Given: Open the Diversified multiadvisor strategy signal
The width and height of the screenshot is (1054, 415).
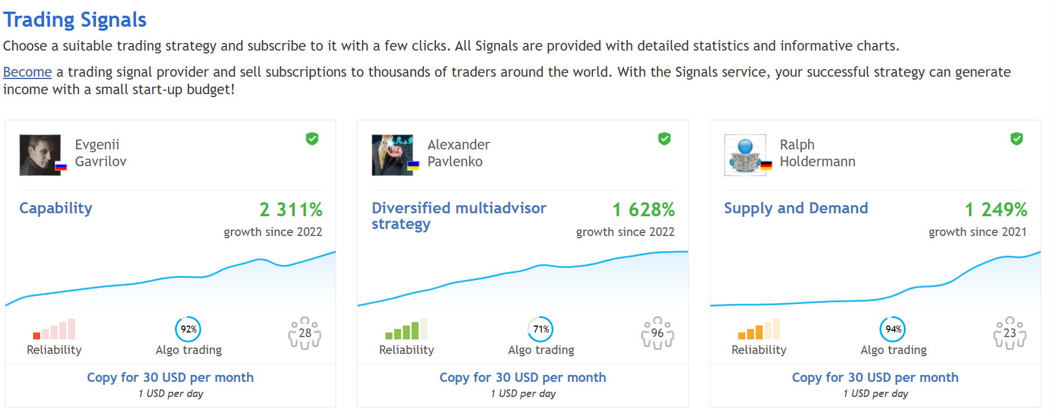Looking at the screenshot, I should 459,217.
